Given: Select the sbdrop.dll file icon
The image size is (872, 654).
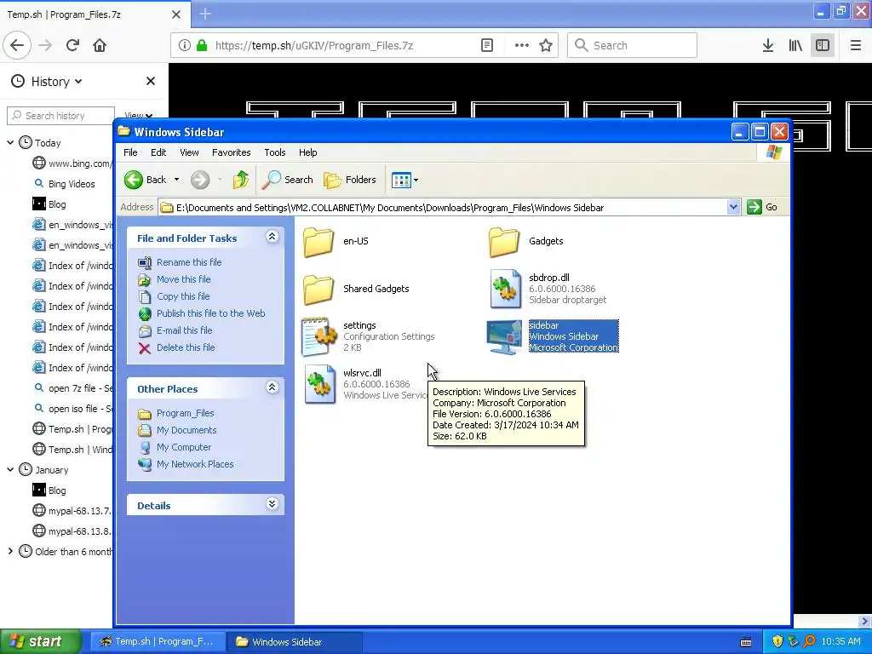Looking at the screenshot, I should [505, 289].
